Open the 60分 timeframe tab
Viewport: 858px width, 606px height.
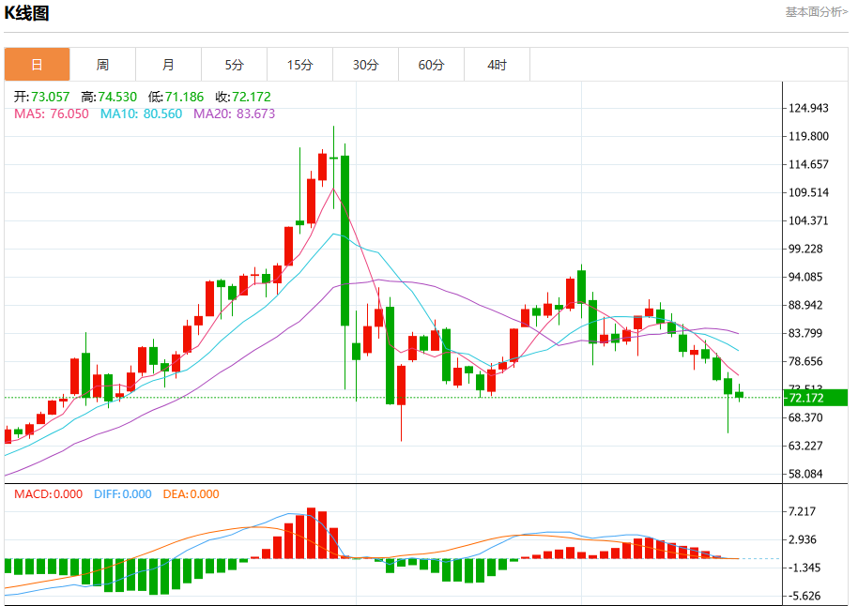(x=431, y=65)
